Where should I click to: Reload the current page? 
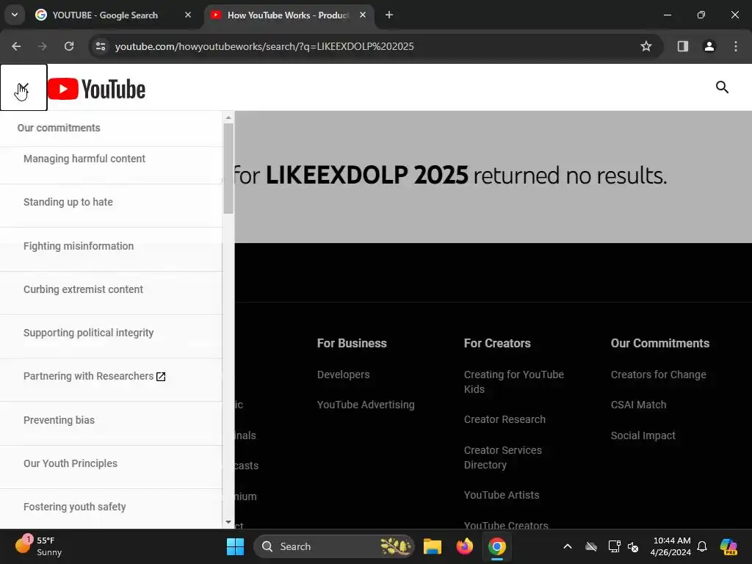pos(69,46)
